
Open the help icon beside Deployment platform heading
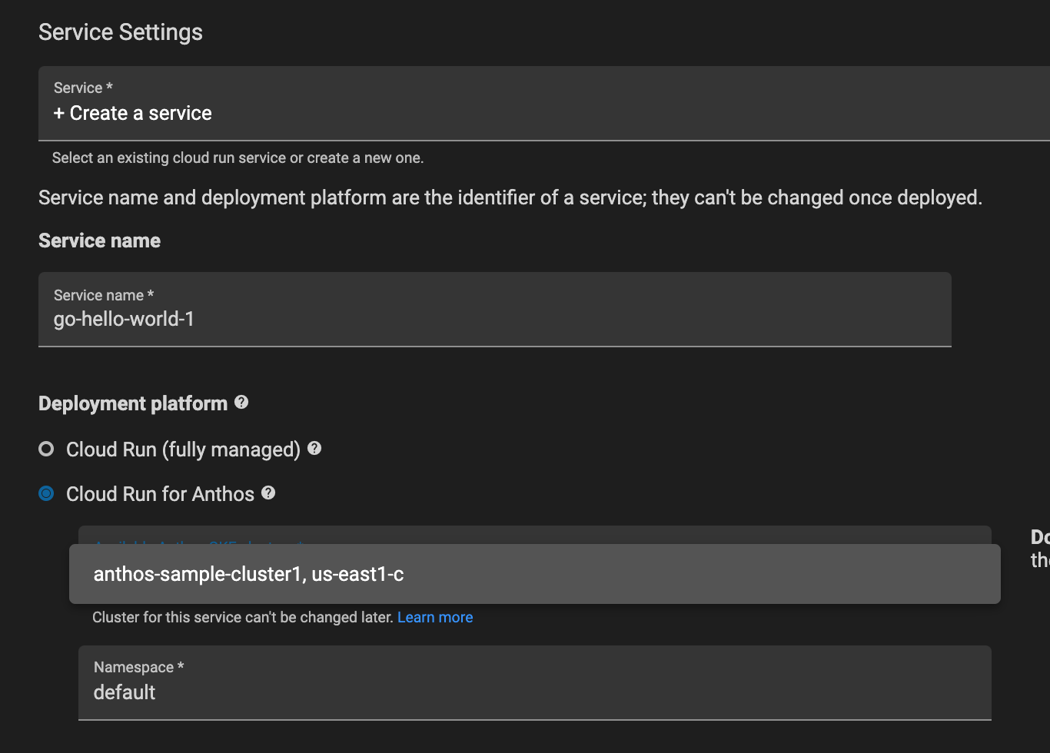[x=241, y=403]
